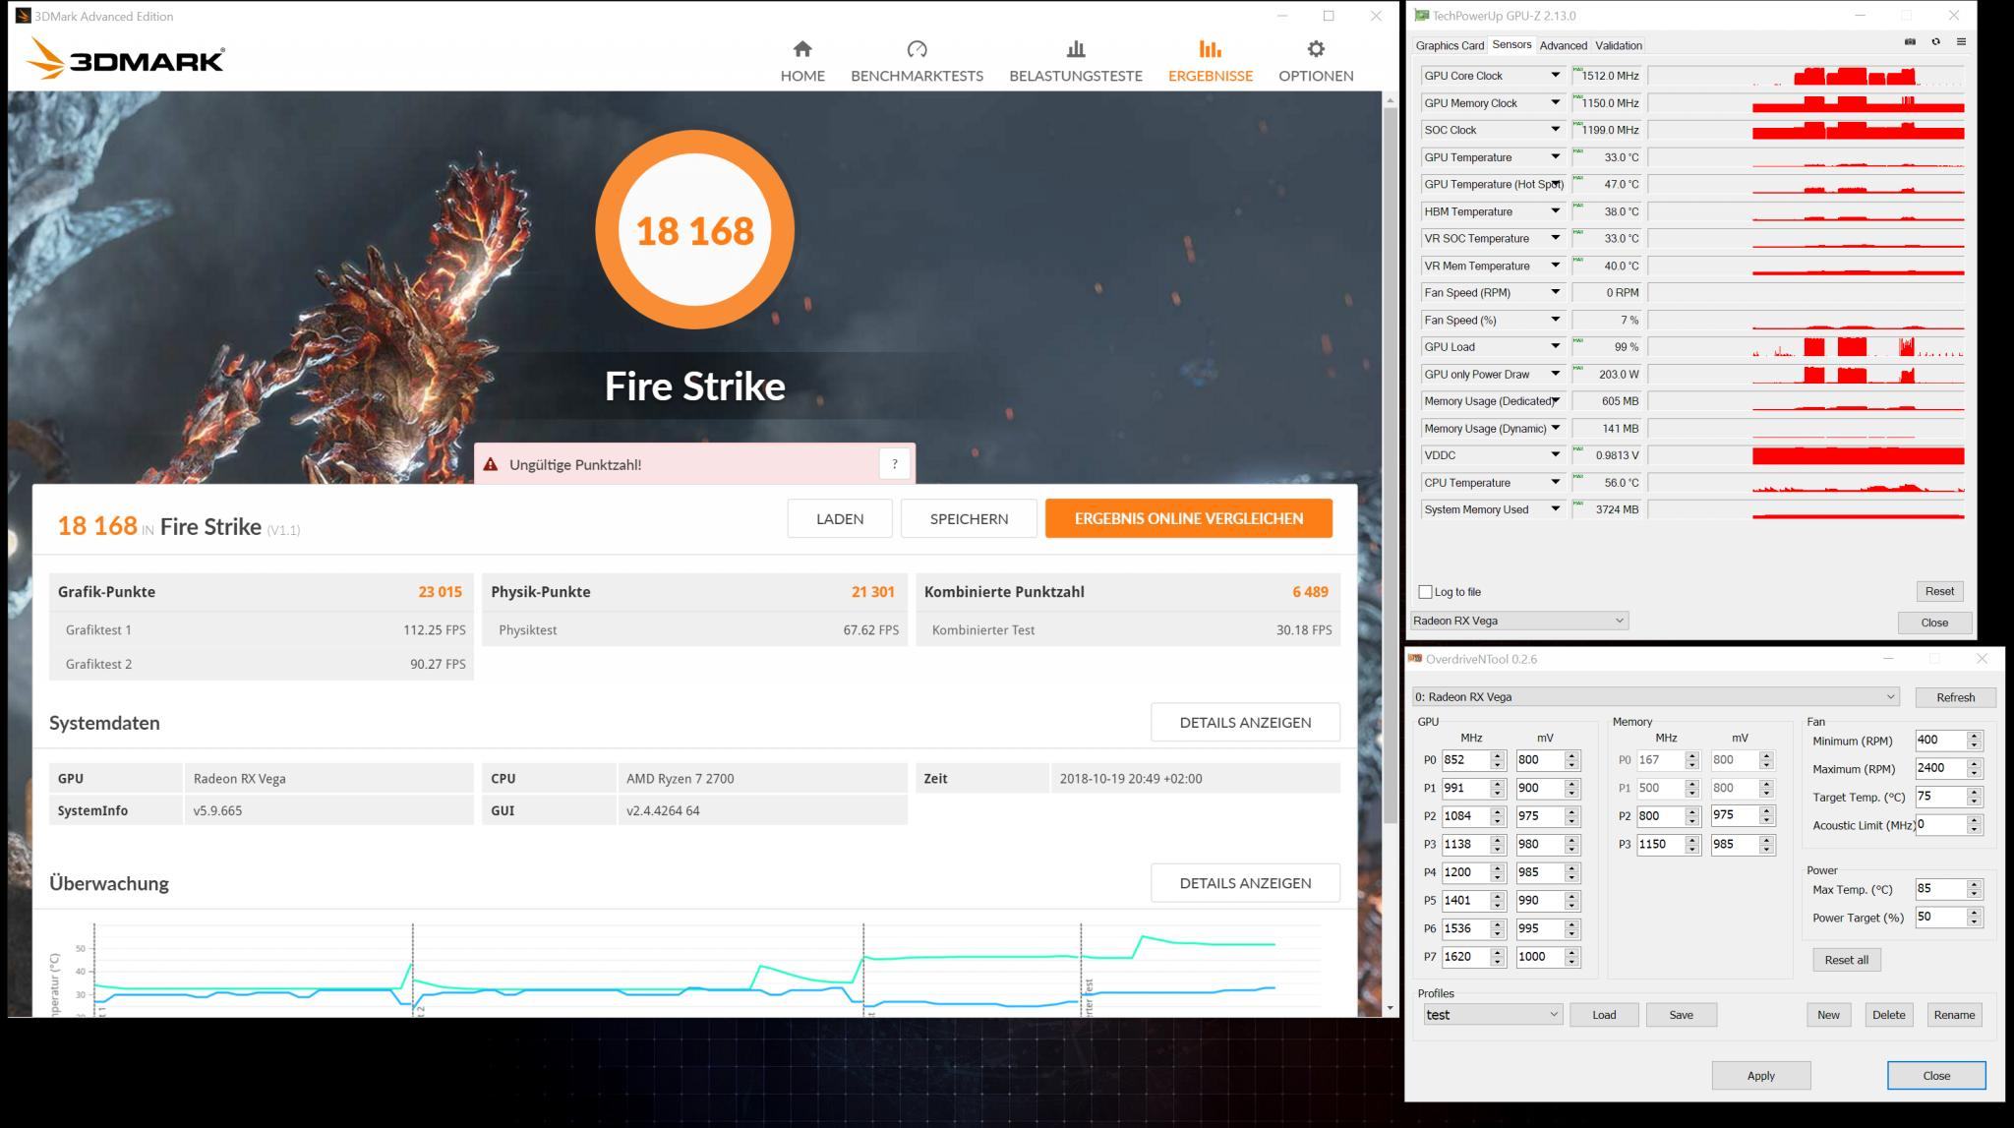Click Reset all button in OverdriveNTool

coord(1846,960)
